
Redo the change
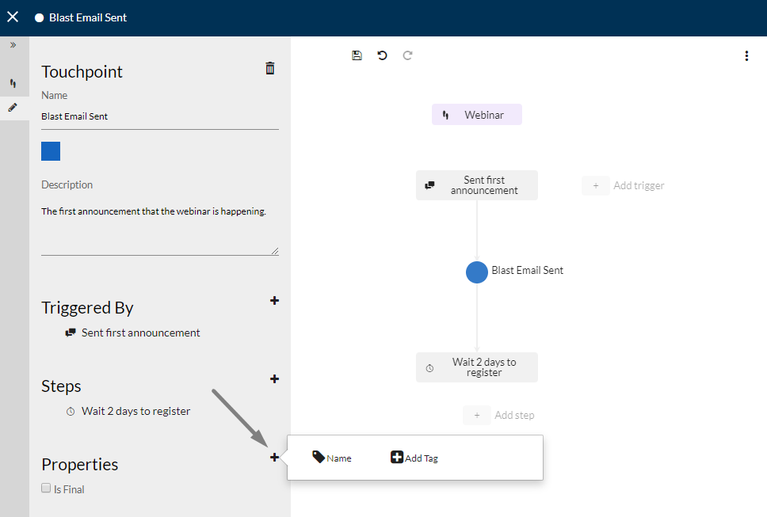pos(407,55)
